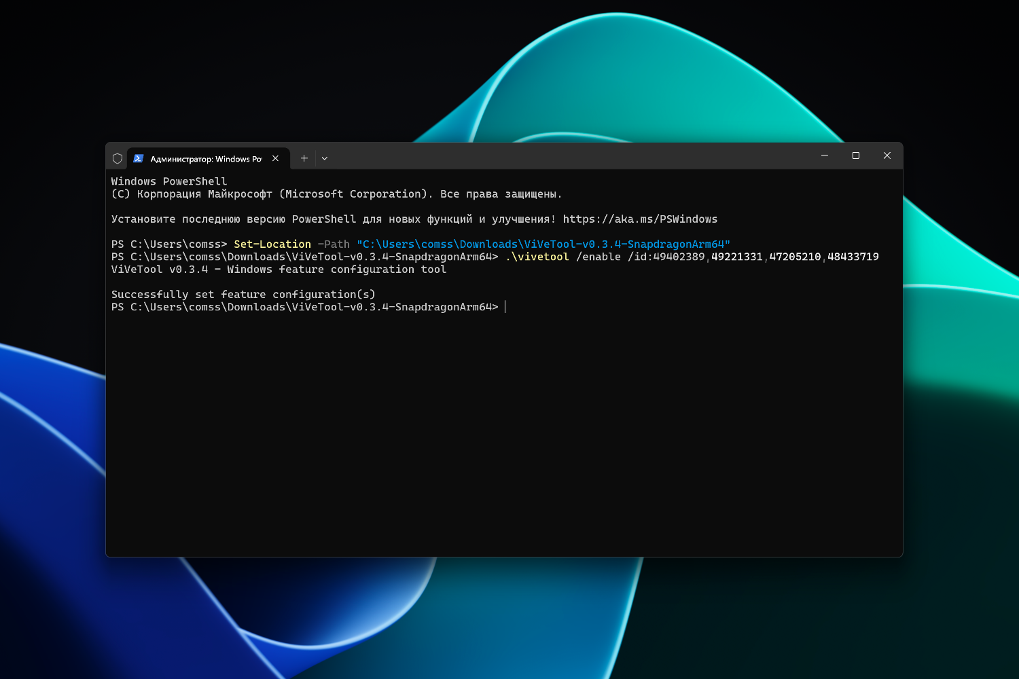This screenshot has height=679, width=1019.
Task: Open a new tab with plus button
Action: coord(304,158)
